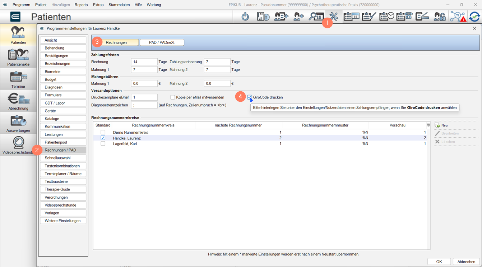
Task: Click the Abbrechen button
Action: coord(467,262)
